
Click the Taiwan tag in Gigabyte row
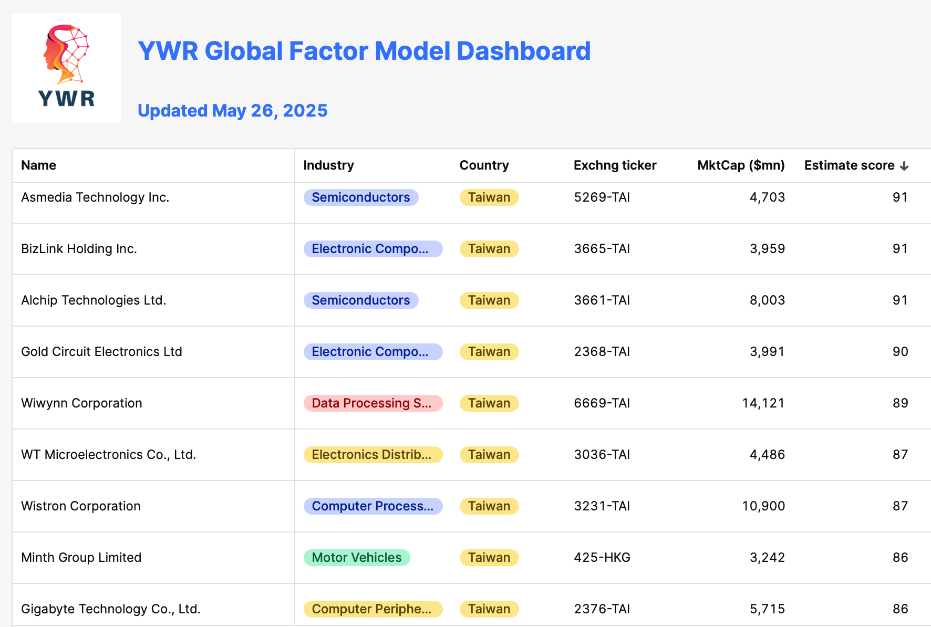[489, 609]
